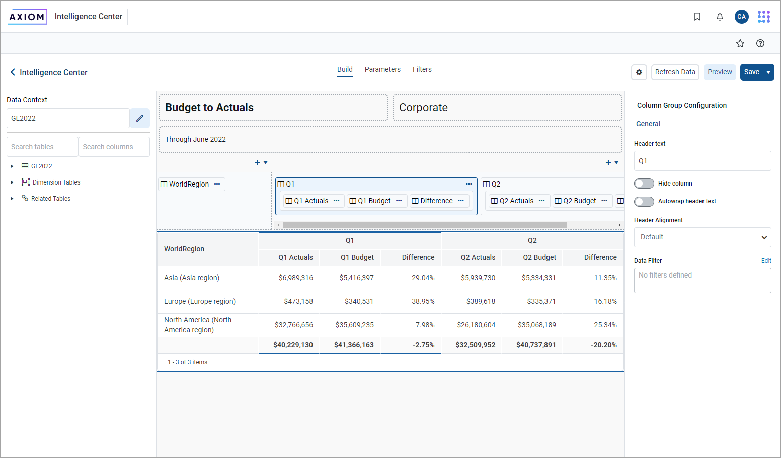Click the bookmark icon in top bar
781x458 pixels.
coord(697,17)
